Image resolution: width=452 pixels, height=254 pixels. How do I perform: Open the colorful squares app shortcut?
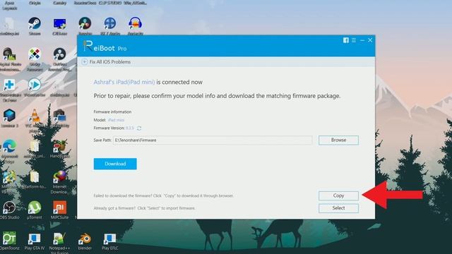pyautogui.click(x=35, y=55)
